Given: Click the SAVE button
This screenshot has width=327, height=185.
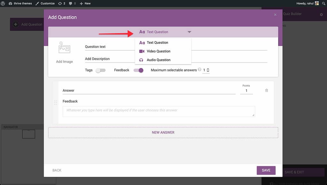Looking at the screenshot, I should [x=266, y=170].
